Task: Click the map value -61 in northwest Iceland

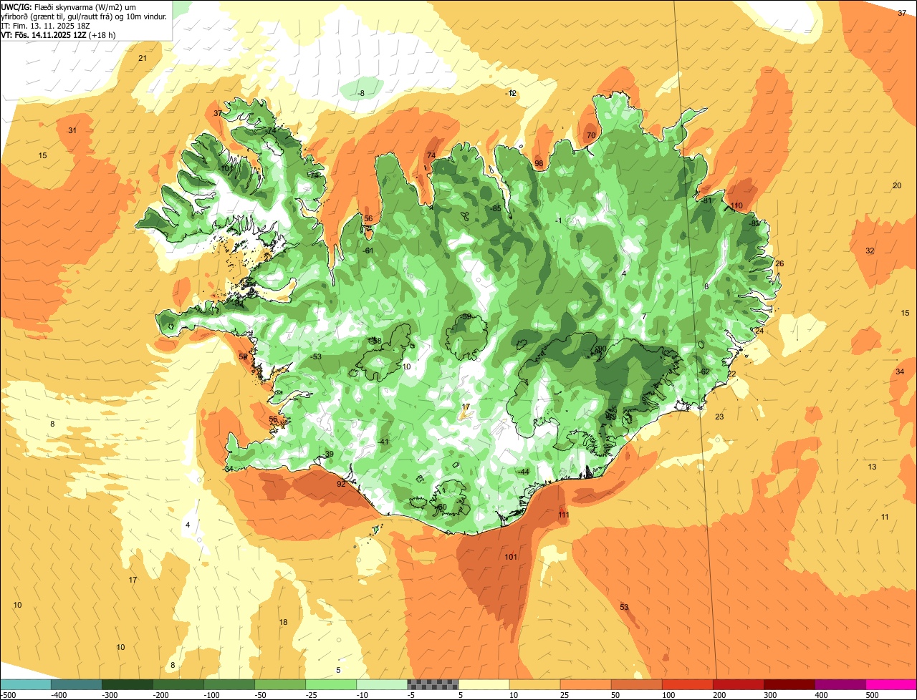Action: [368, 251]
